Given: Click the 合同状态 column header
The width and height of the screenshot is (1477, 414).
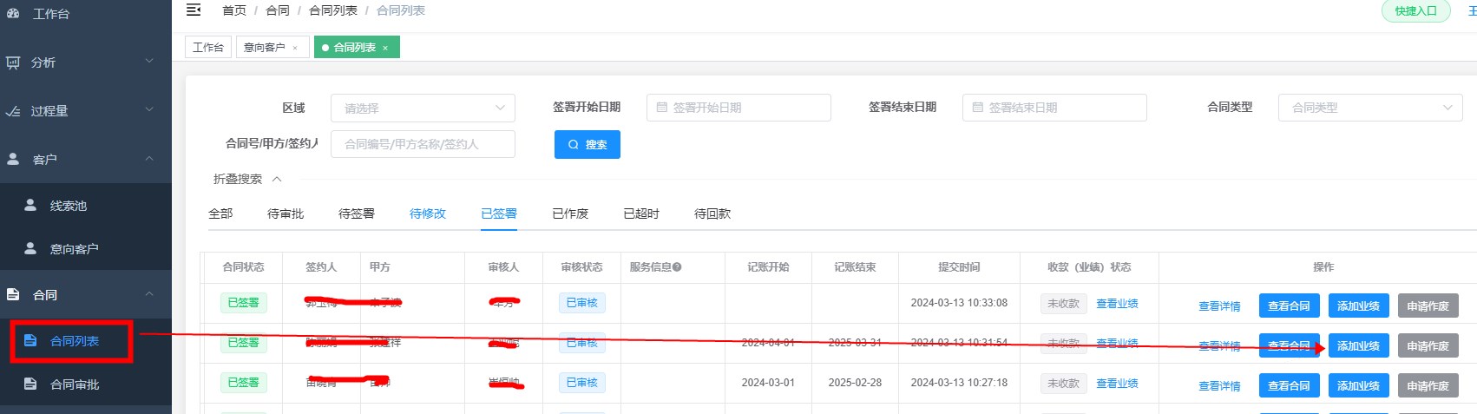Looking at the screenshot, I should (x=243, y=267).
